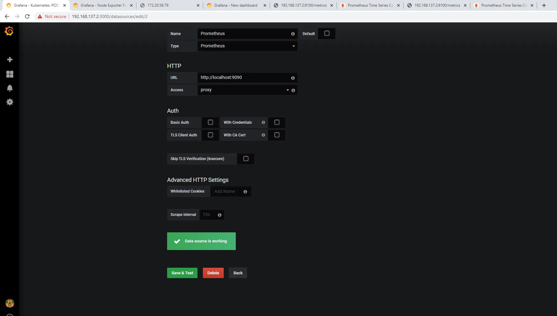557x316 pixels.
Task: Close the Grafana Kubernetes POD tab
Action: pos(65,5)
